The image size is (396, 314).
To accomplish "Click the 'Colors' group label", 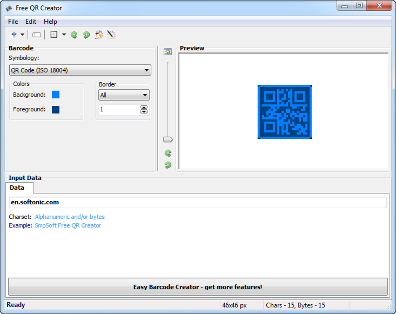I will [x=21, y=84].
